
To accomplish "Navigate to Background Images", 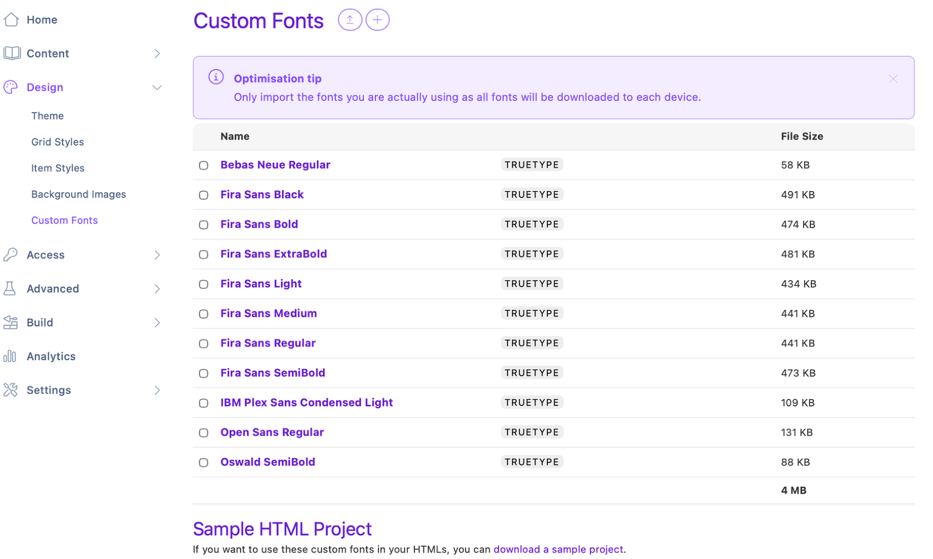I will tap(78, 194).
